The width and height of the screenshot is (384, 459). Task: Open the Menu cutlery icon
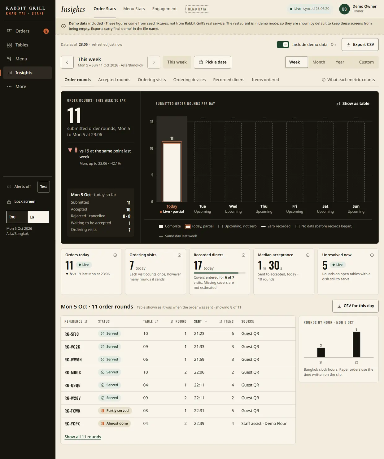(9, 59)
